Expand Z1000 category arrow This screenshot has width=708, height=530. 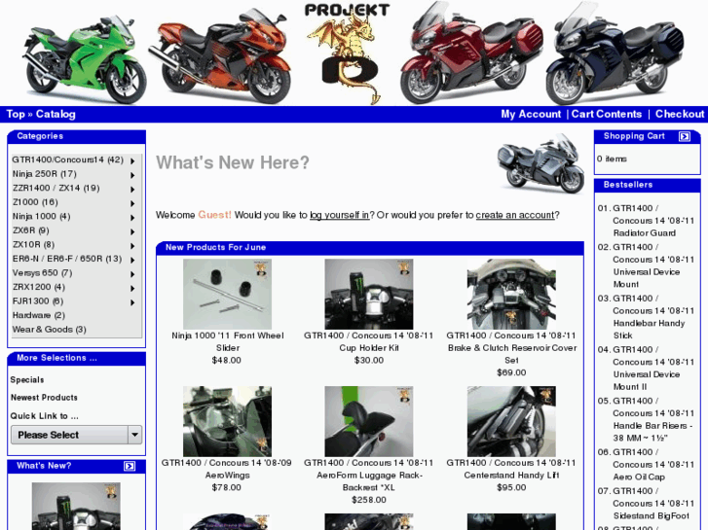tap(132, 203)
